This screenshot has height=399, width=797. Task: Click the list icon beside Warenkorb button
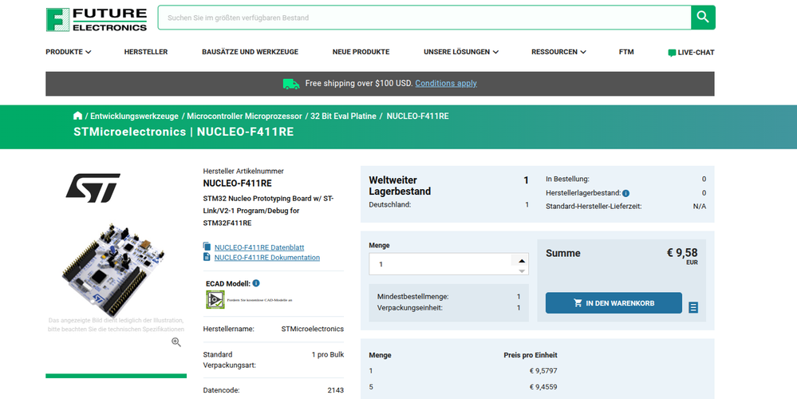pos(693,307)
